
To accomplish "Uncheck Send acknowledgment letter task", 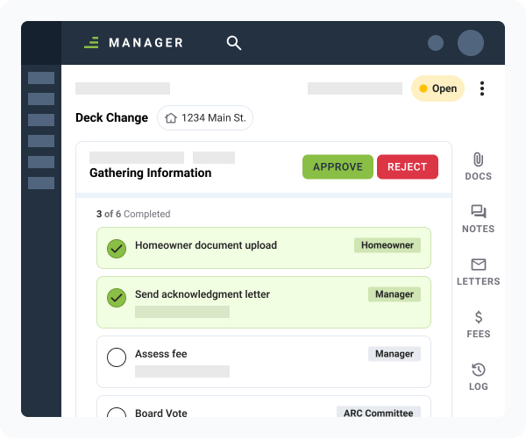I will [117, 298].
